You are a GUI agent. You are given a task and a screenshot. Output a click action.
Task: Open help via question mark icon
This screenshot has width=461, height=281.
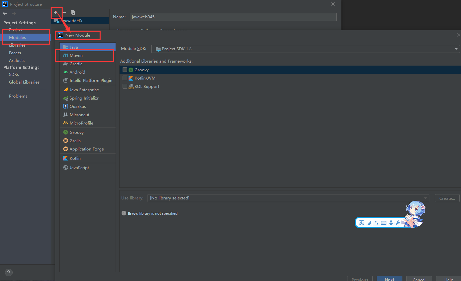click(x=9, y=272)
